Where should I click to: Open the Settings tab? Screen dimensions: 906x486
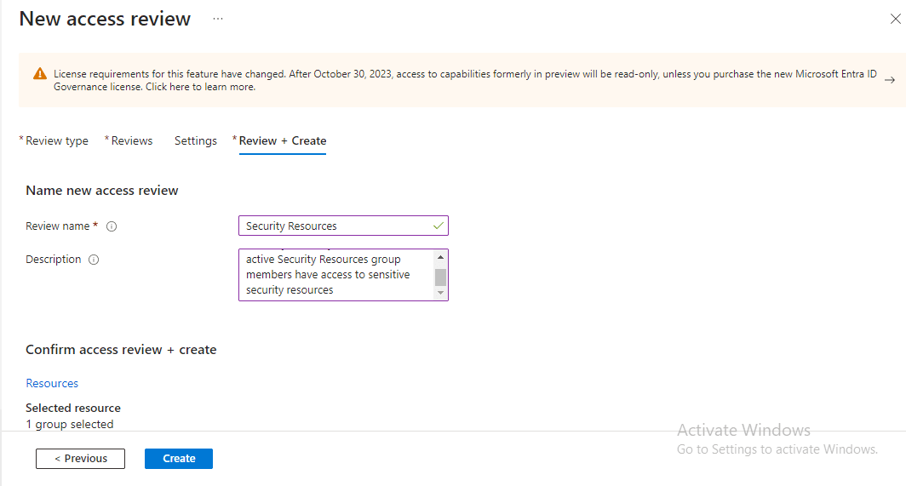click(x=196, y=141)
